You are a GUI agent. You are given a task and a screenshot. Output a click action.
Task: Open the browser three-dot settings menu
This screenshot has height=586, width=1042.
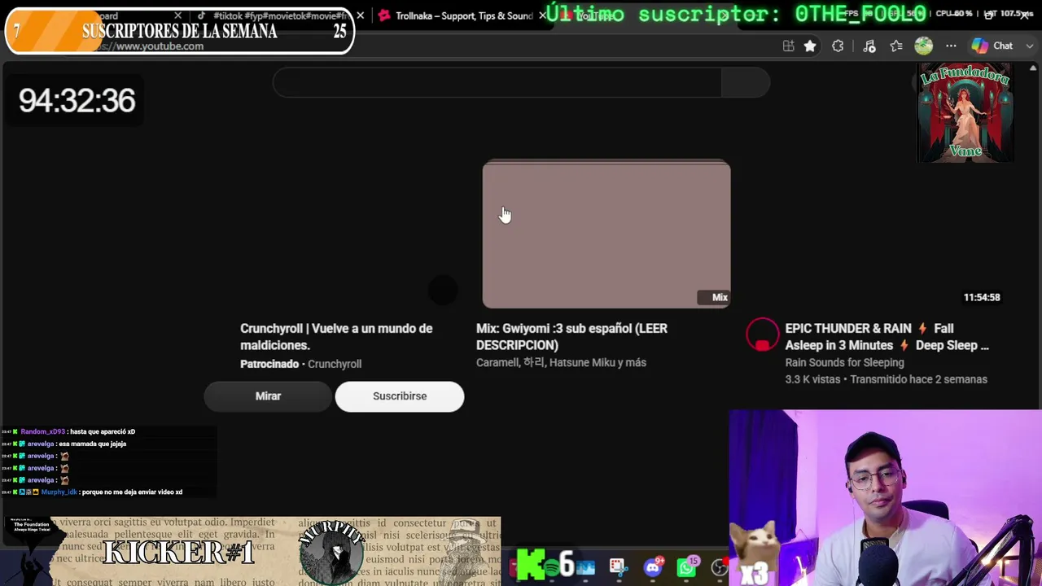(951, 46)
